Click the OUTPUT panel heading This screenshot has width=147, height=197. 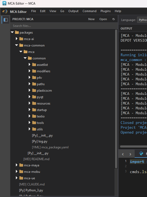click(x=126, y=28)
